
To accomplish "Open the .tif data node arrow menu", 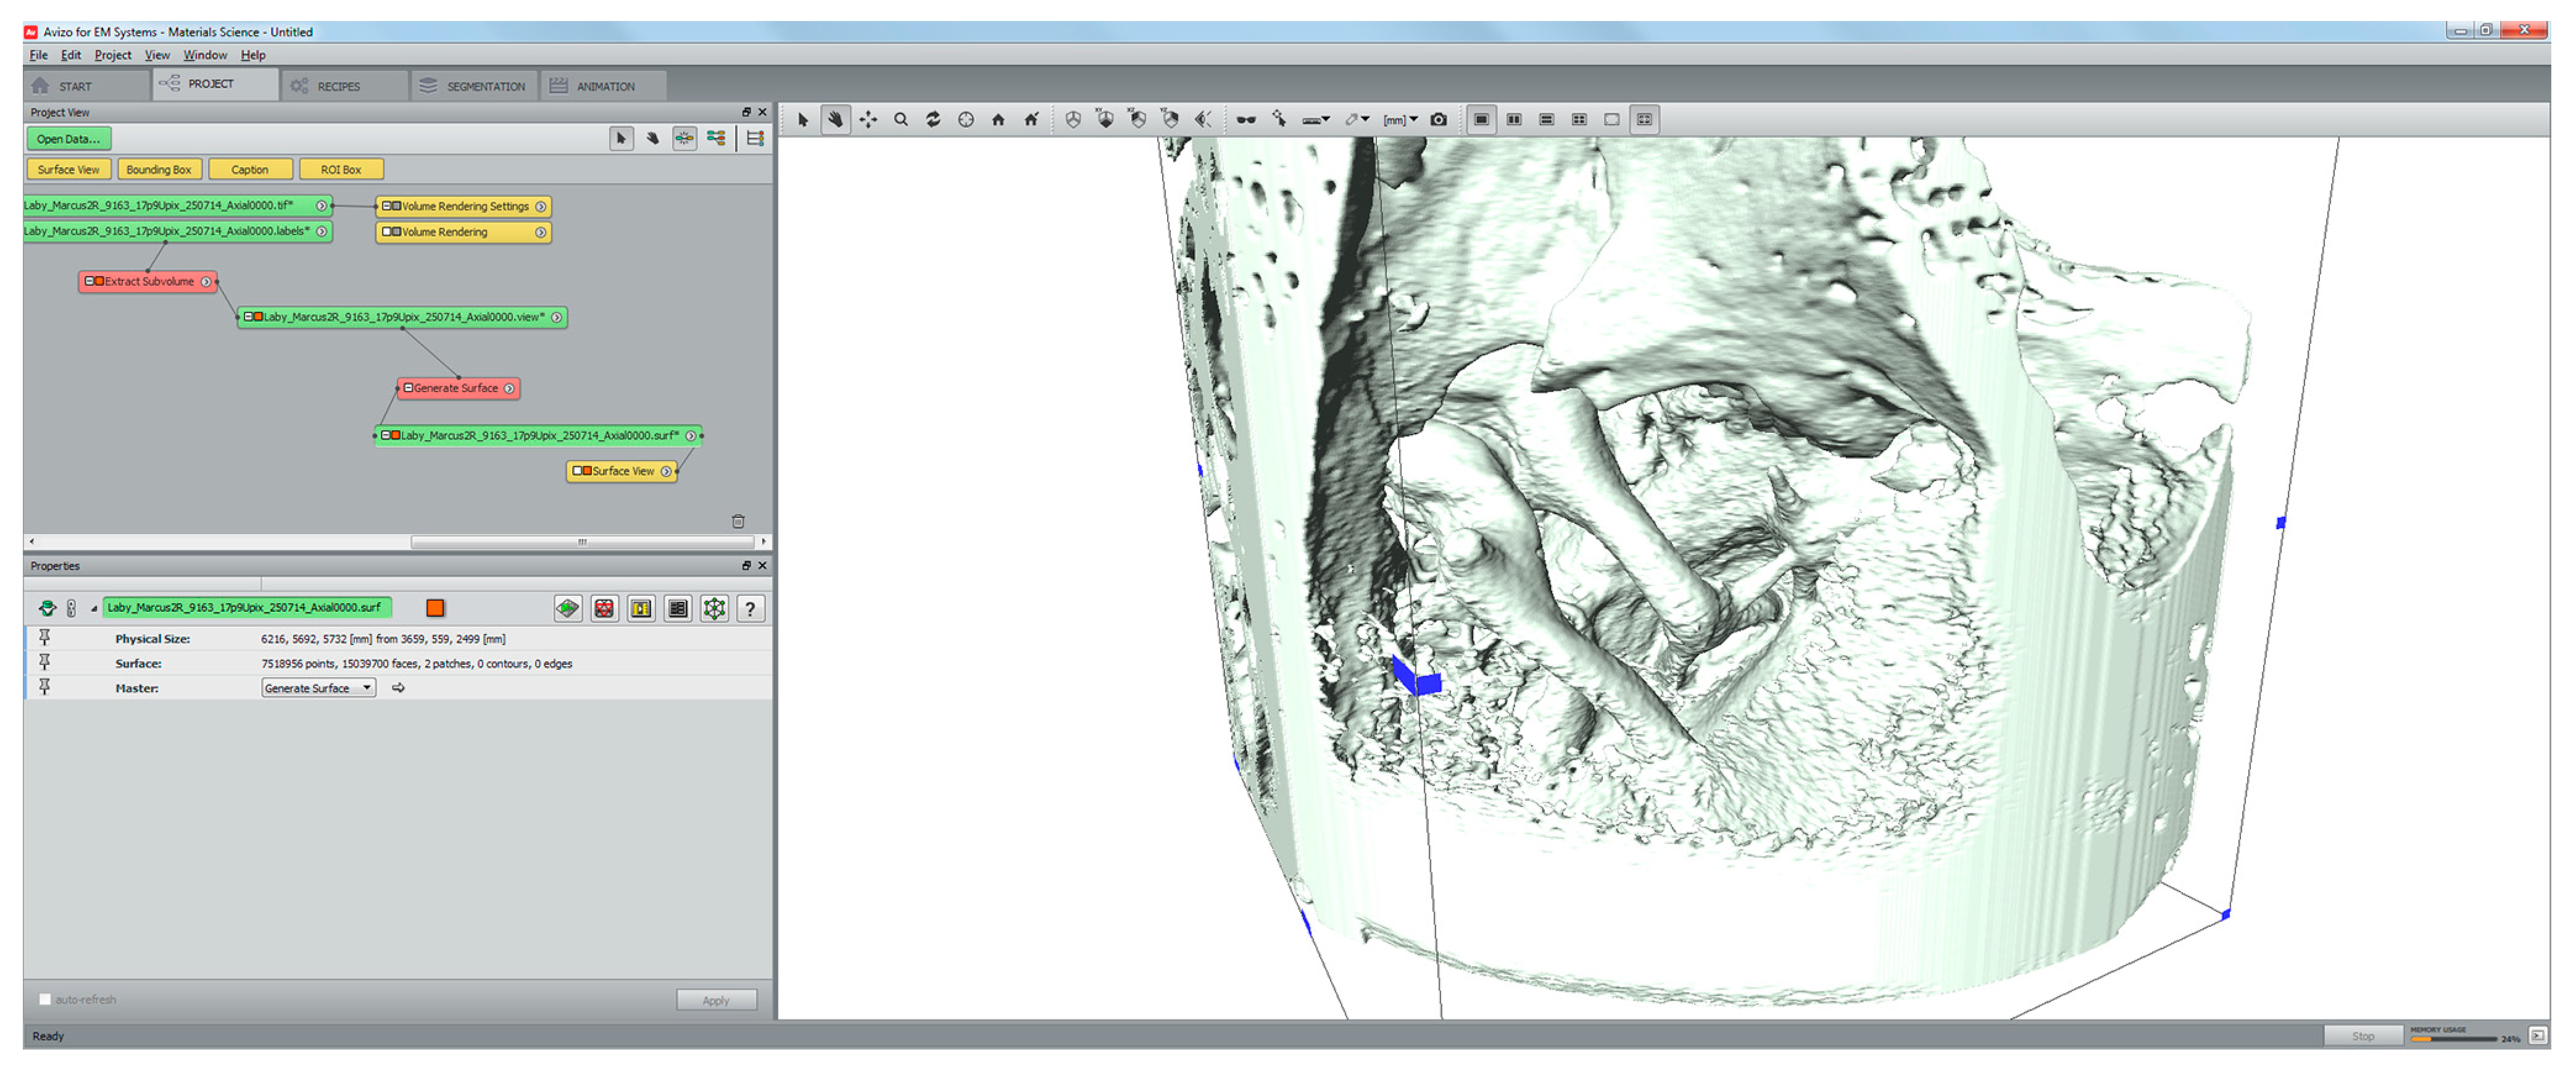I will tap(321, 205).
